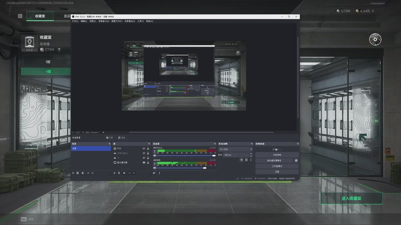Open the 淡入淡出 transition type dropdown
This screenshot has width=401, height=225.
(x=236, y=149)
